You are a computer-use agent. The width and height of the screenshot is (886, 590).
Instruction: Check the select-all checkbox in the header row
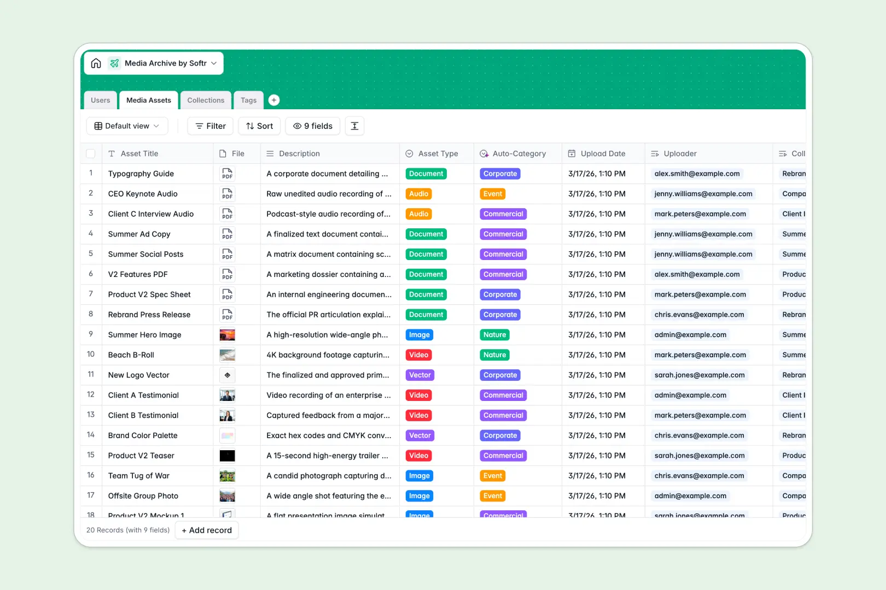91,154
